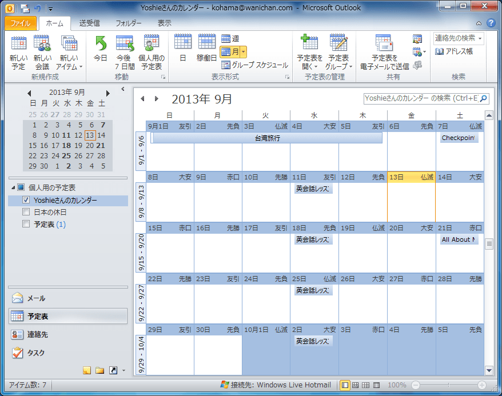The height and width of the screenshot is (396, 502).
Task: Click zoom out minus button
Action: [416, 385]
